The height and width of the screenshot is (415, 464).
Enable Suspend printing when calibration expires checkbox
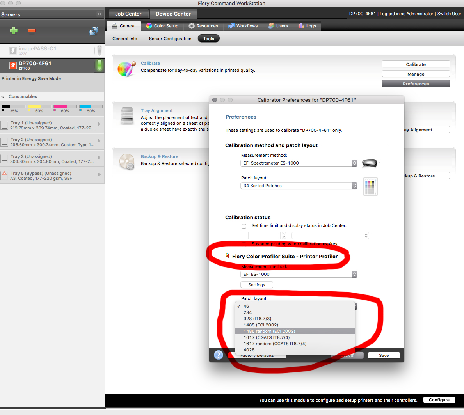point(244,244)
